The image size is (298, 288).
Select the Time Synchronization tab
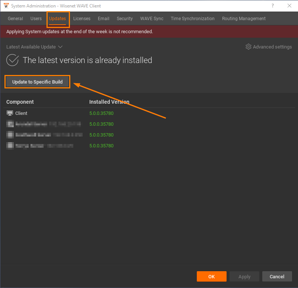coord(192,19)
